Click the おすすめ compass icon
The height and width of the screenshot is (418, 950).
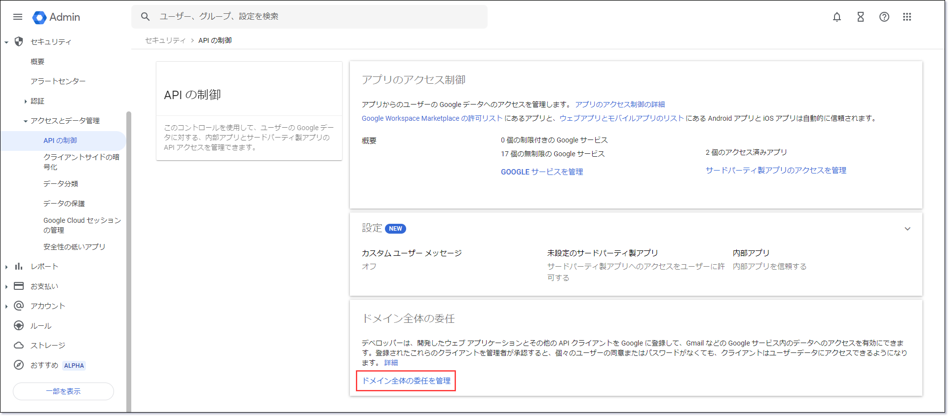click(19, 365)
